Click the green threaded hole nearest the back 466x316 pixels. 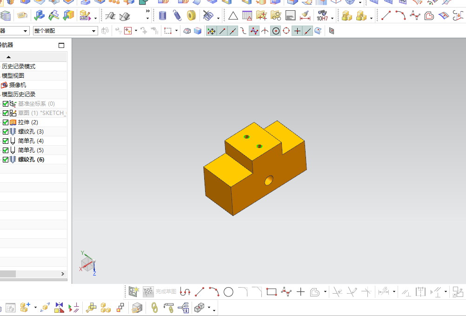tap(246, 137)
